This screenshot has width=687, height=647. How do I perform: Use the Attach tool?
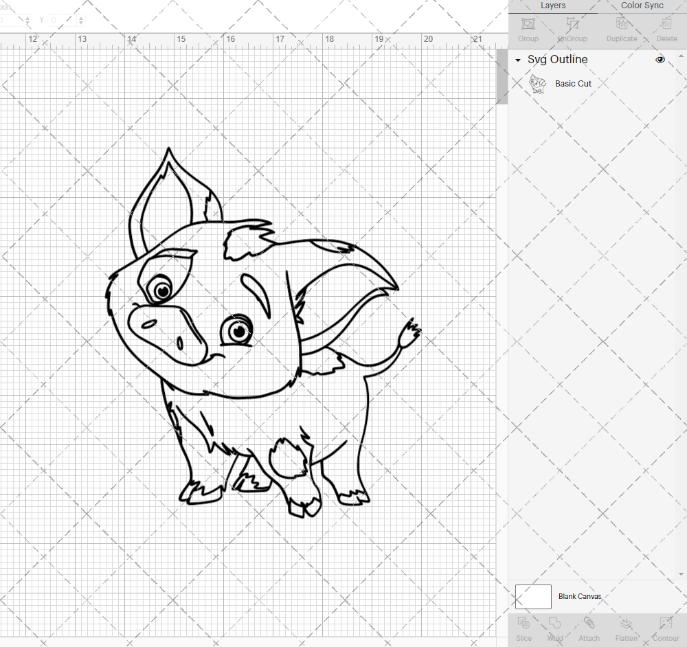coord(589,628)
